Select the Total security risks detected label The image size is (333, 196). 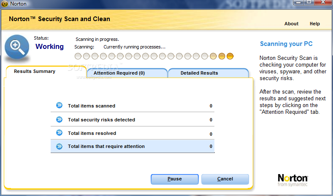102,120
